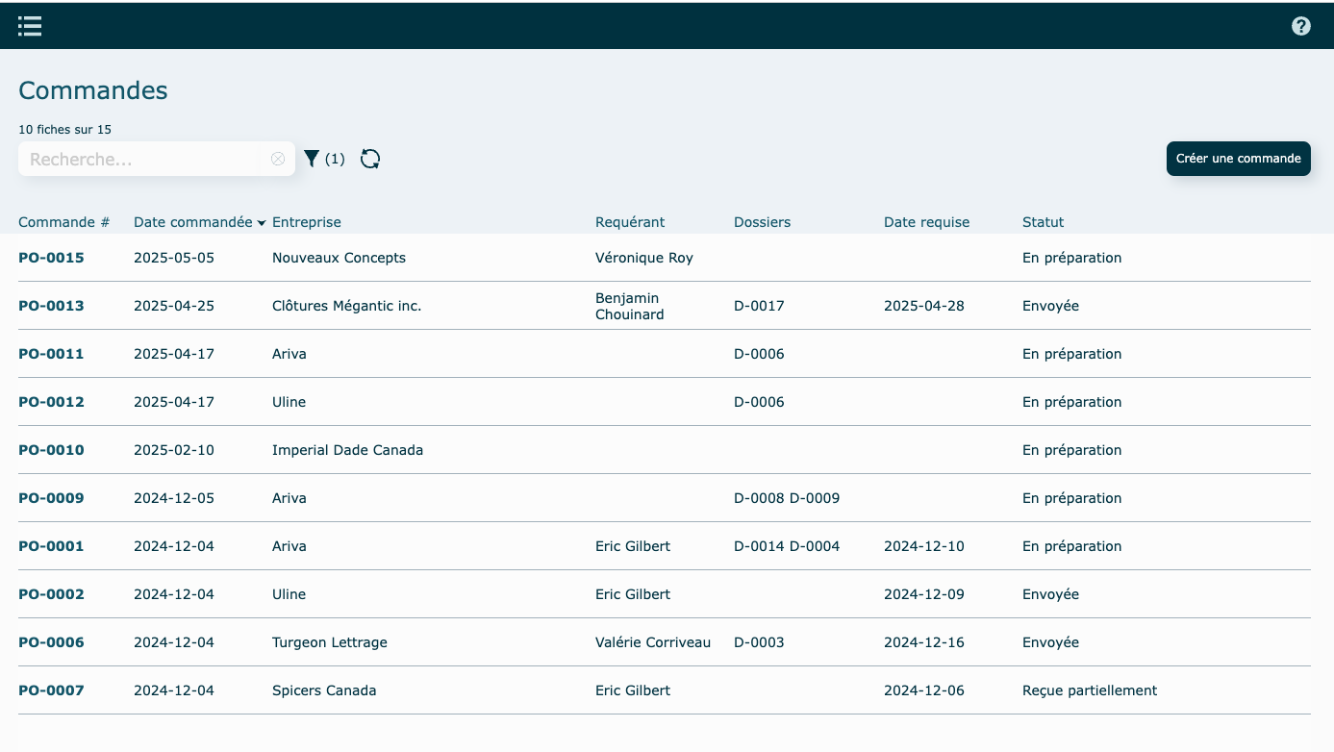Sort by Statut column header
This screenshot has height=752, width=1334.
[1043, 222]
